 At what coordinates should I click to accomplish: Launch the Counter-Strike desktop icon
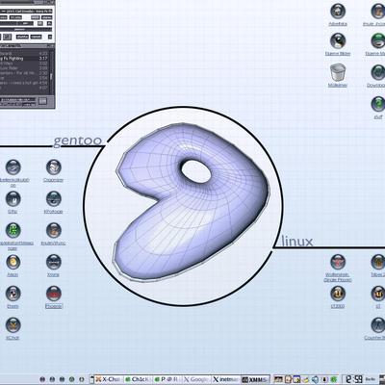point(378,325)
